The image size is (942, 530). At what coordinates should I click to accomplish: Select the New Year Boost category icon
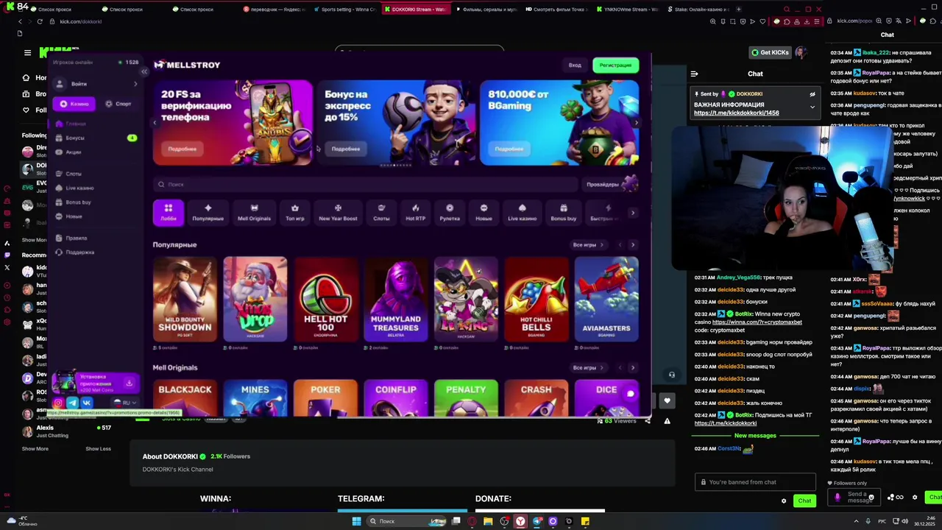coord(338,212)
